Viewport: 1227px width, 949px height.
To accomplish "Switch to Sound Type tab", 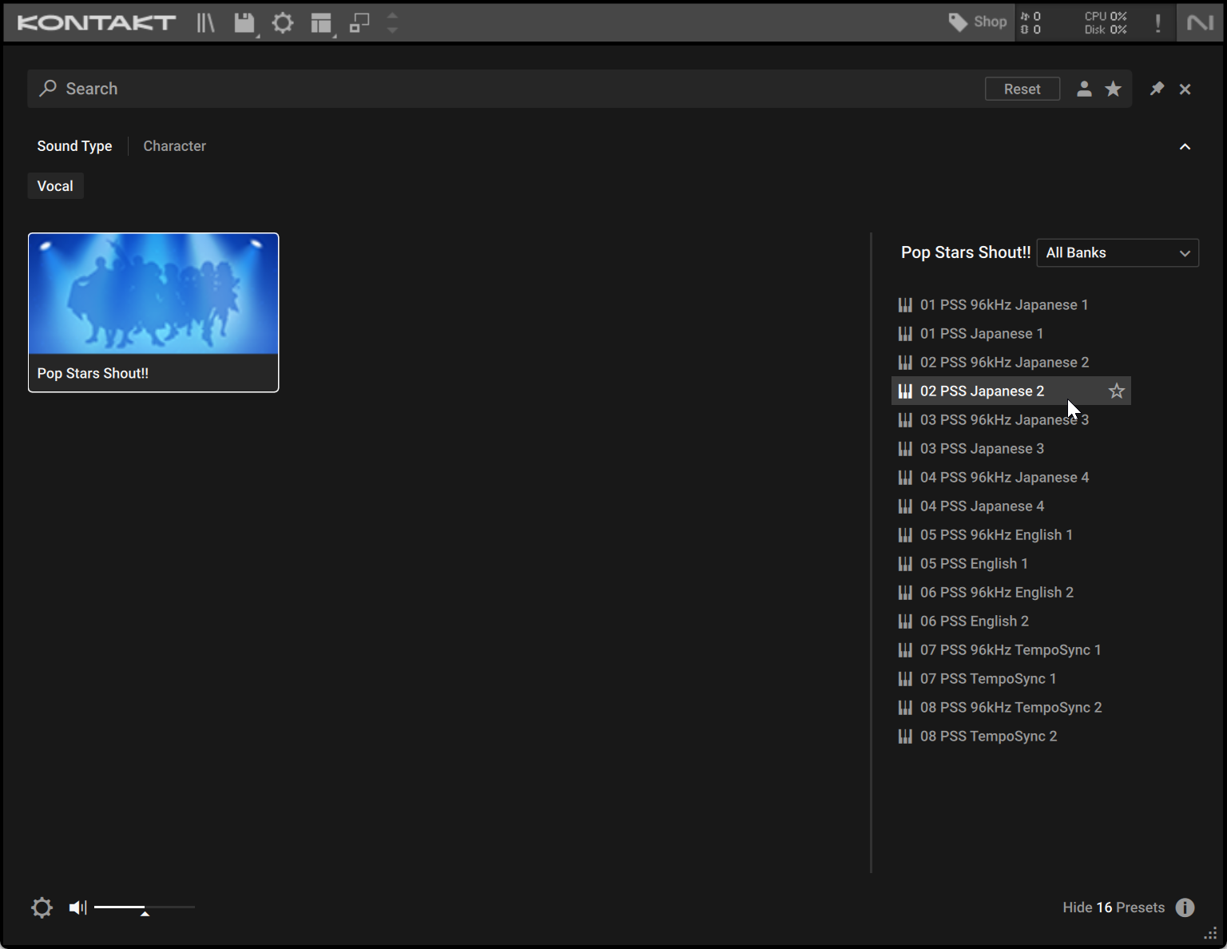I will click(74, 146).
